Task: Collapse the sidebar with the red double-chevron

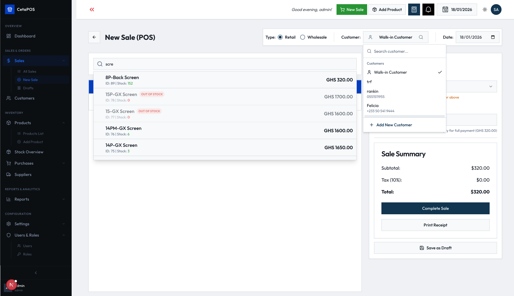Action: (92, 9)
